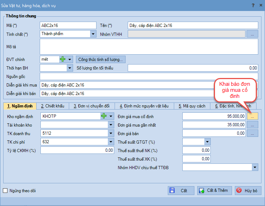The image size is (265, 206).
Task: Switch to the 6. Đặc tính, hình ảnh tab
Action: coord(233,106)
